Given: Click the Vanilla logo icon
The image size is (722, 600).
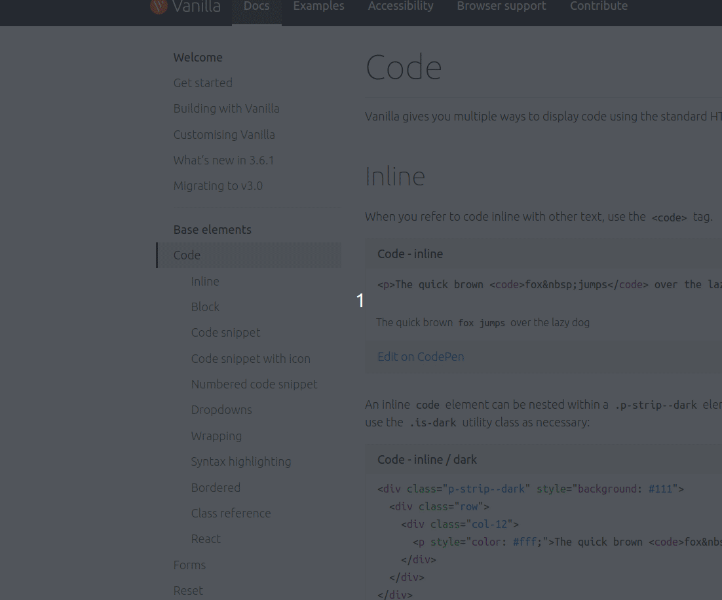Looking at the screenshot, I should pyautogui.click(x=159, y=7).
